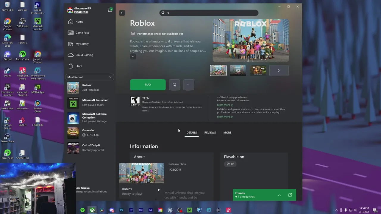Click 'Release date' value 1/21/2016
The image size is (381, 214).
[175, 170]
